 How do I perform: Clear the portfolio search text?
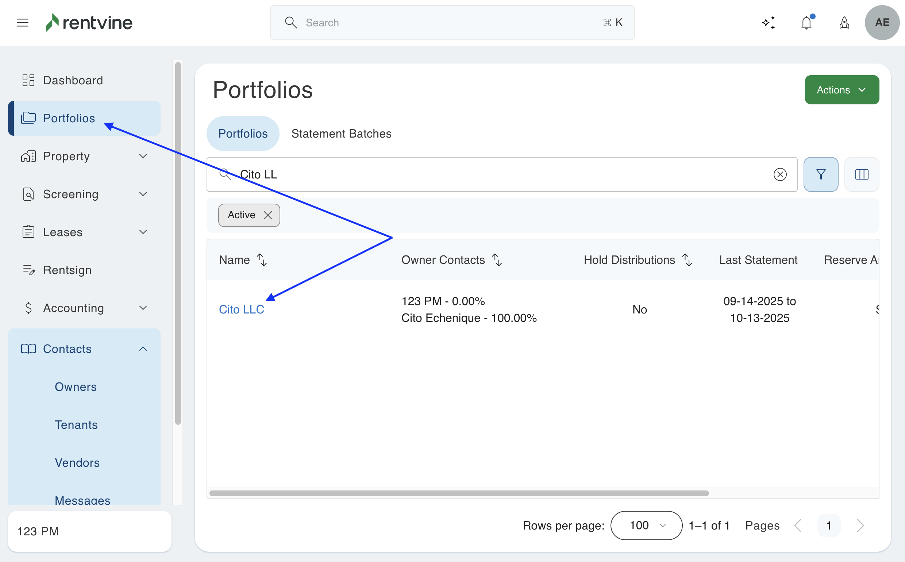tap(780, 174)
